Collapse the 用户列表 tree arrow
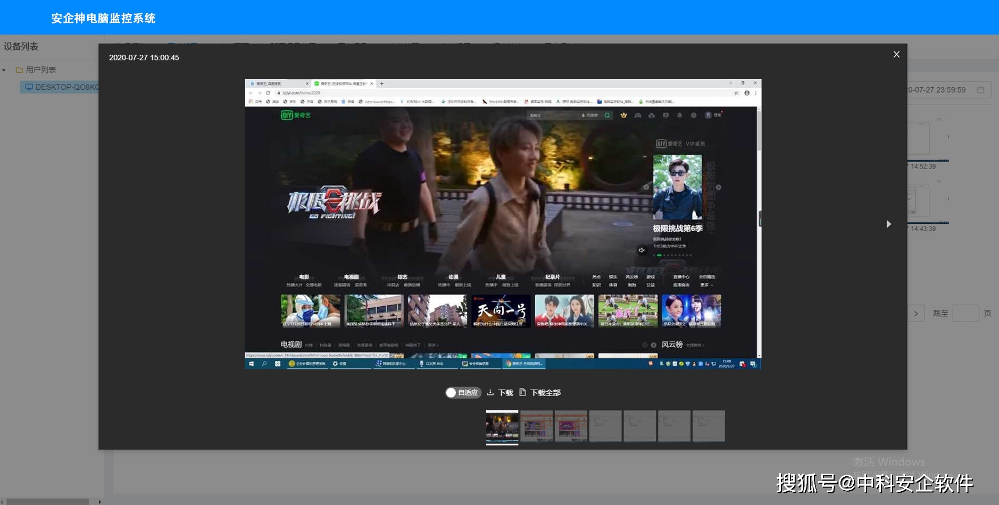This screenshot has height=505, width=999. point(4,70)
